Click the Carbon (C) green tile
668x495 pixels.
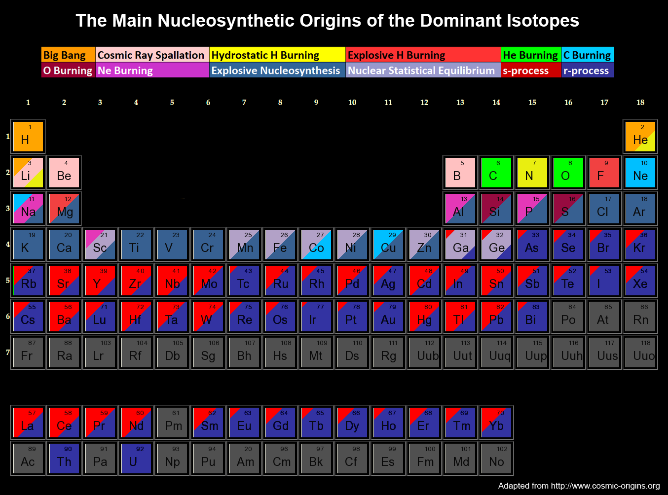pos(496,173)
